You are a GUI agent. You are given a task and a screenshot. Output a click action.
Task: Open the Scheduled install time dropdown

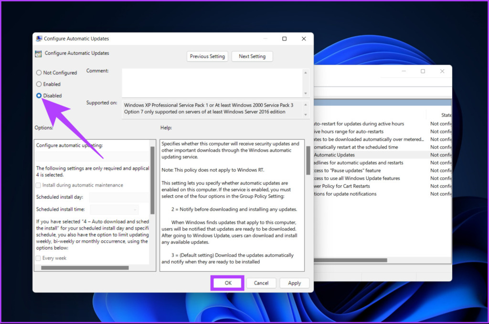[114, 209]
